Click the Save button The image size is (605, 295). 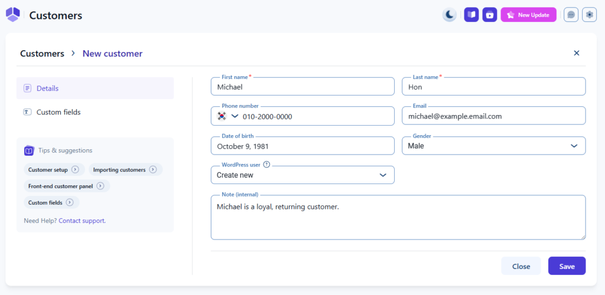click(567, 266)
